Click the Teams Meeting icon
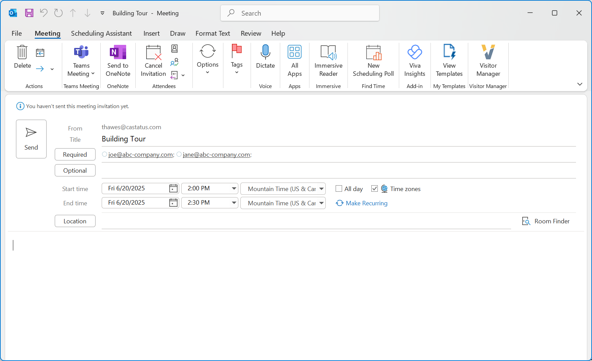The height and width of the screenshot is (361, 592). tap(81, 52)
